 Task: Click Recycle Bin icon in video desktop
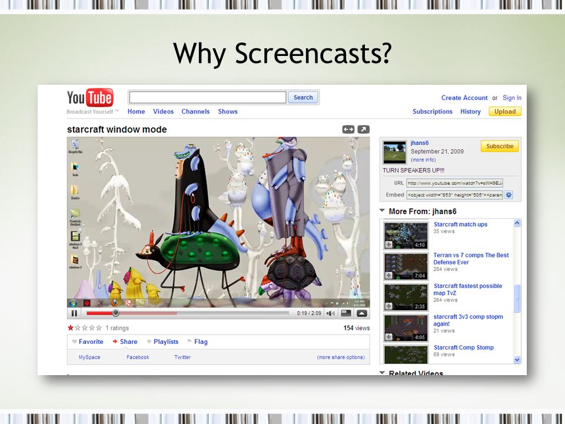(75, 145)
